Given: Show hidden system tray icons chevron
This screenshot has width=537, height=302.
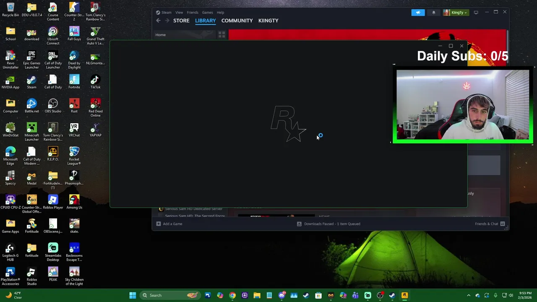Looking at the screenshot, I should pyautogui.click(x=469, y=295).
